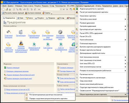
Task: Expand toolbar options arrow after Советы
Action: pos(52,14)
